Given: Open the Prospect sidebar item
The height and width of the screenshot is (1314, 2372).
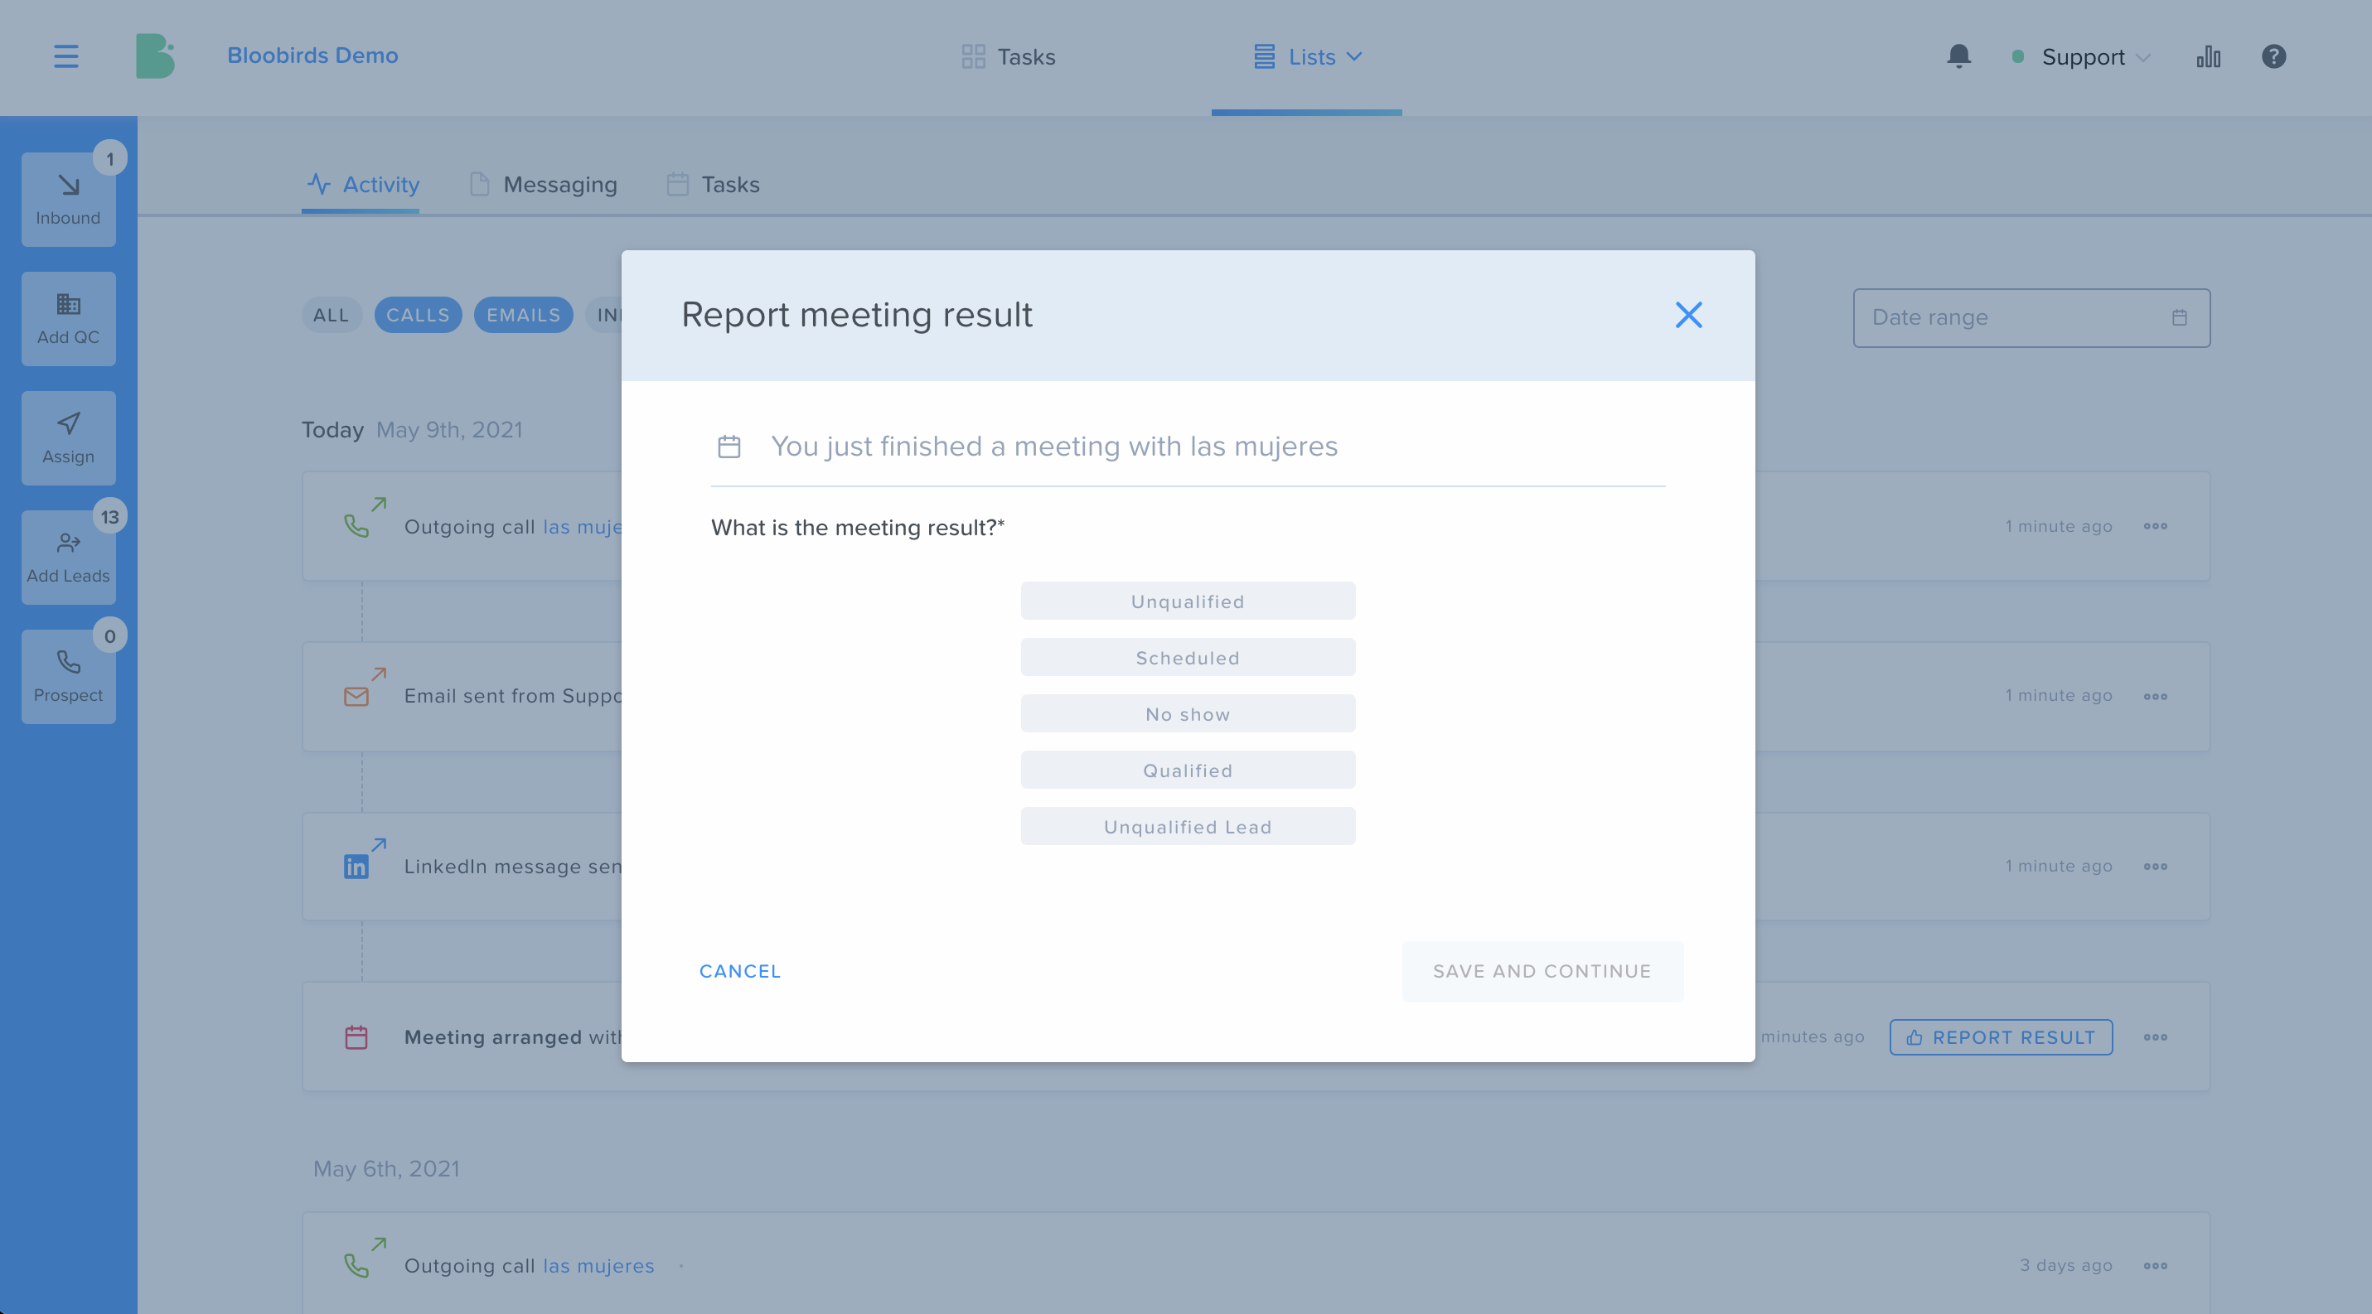Looking at the screenshot, I should (x=68, y=676).
